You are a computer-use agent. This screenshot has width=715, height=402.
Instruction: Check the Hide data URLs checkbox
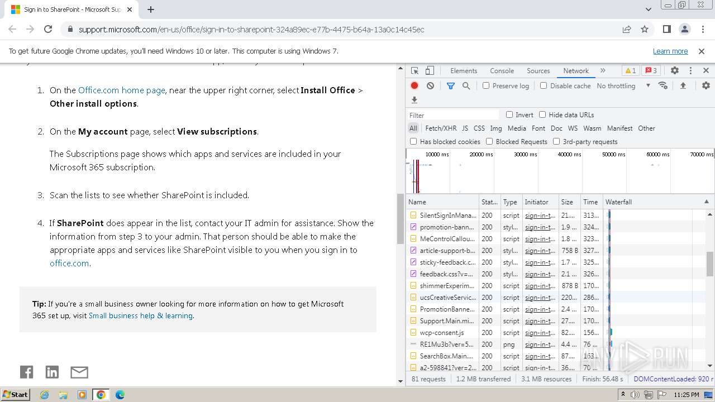542,114
